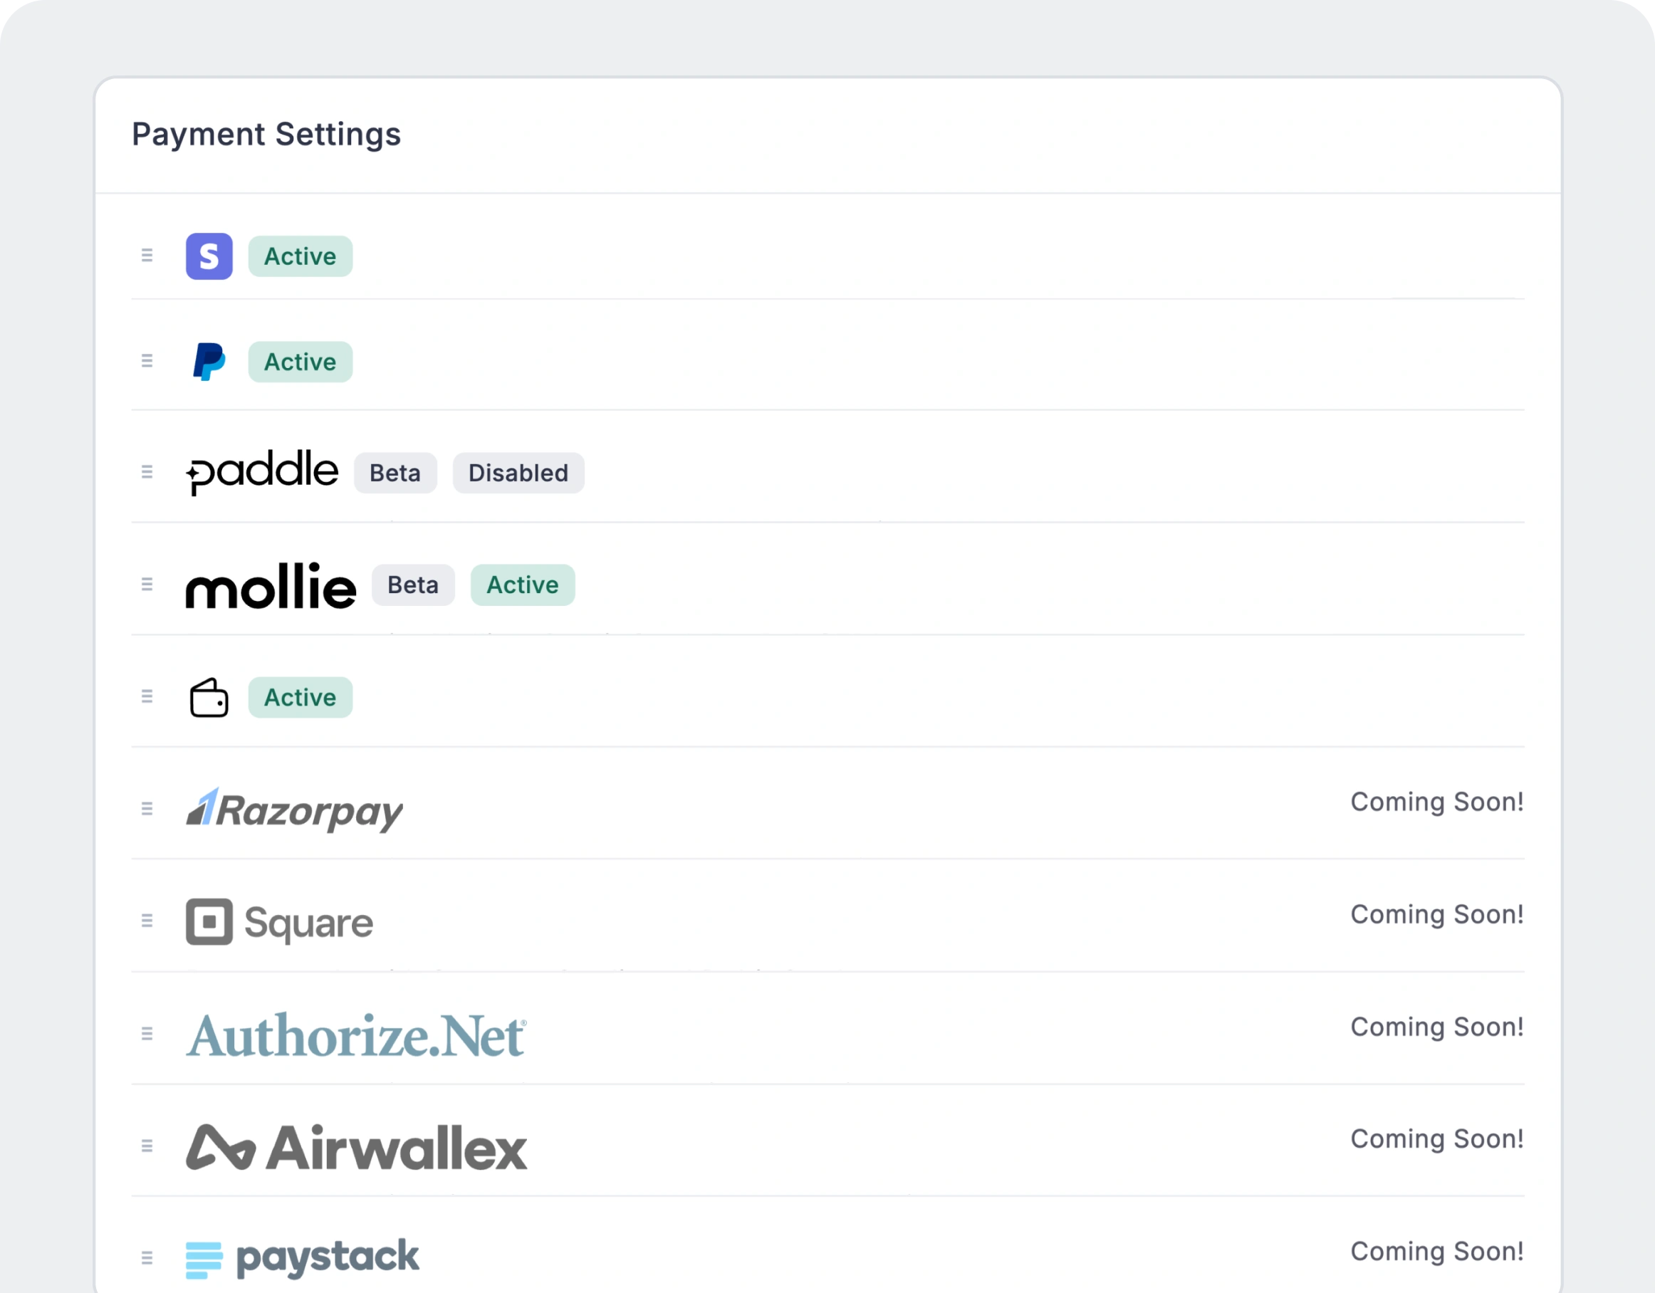Click the Beta badge on Paddle
The width and height of the screenshot is (1655, 1293).
pos(395,473)
